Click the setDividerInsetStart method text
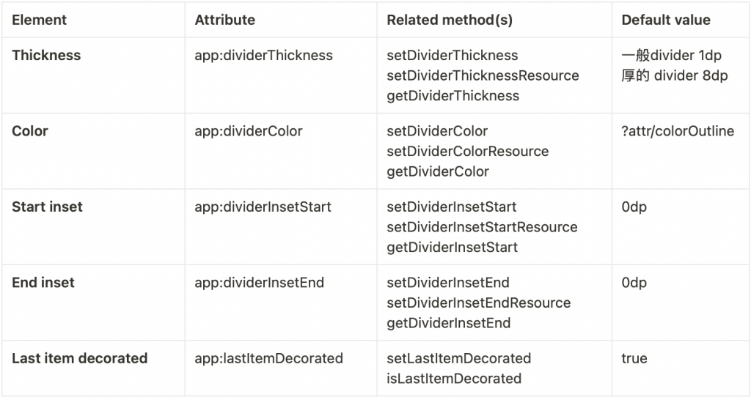 click(452, 207)
